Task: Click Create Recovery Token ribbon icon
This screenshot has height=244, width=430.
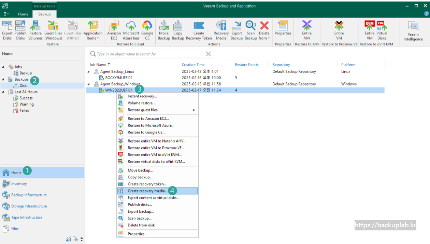Action: pyautogui.click(x=199, y=30)
